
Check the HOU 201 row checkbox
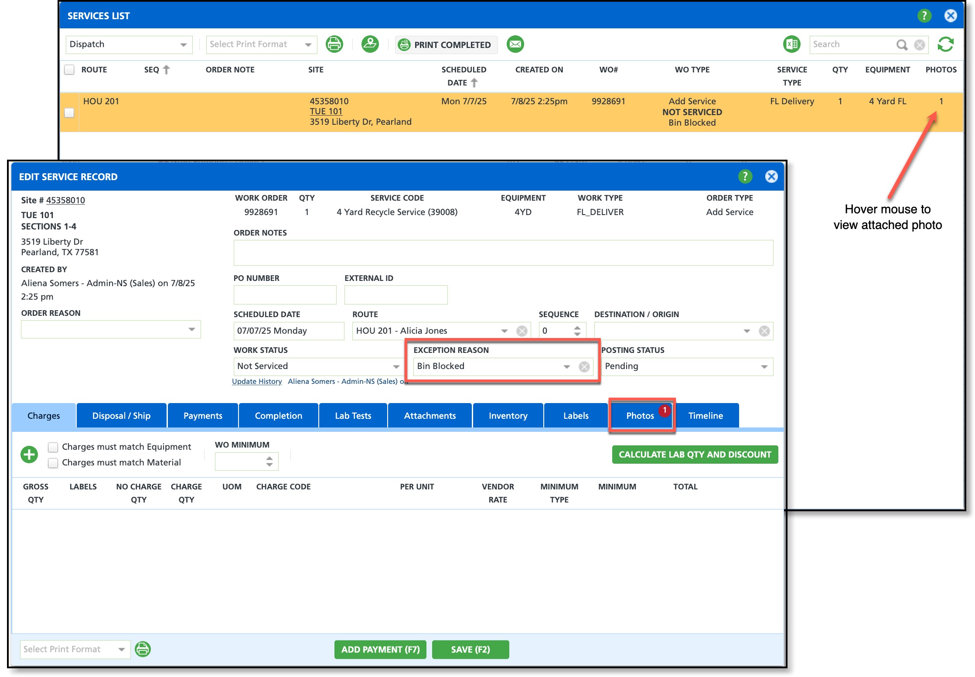pos(69,113)
